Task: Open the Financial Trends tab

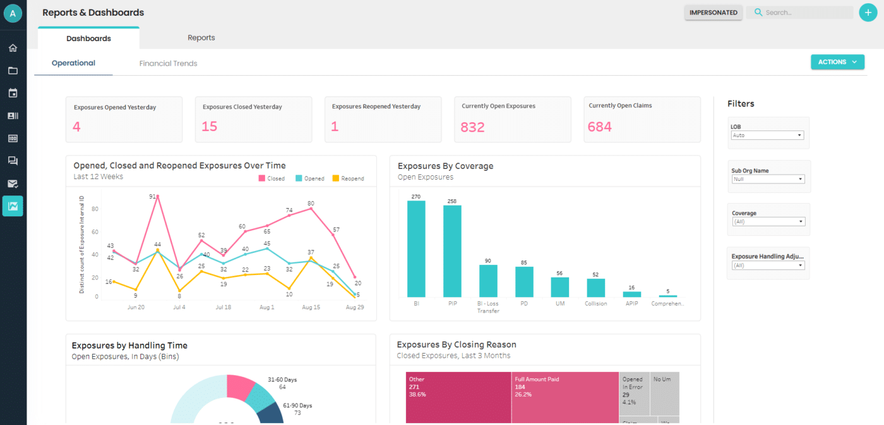Action: [168, 63]
